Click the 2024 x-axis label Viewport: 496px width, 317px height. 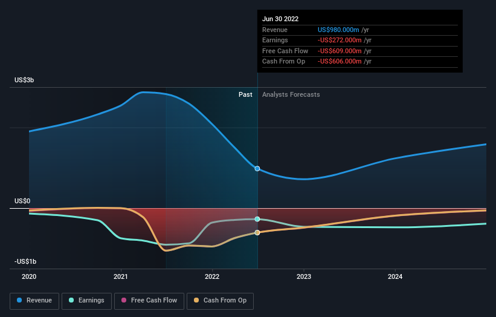pyautogui.click(x=395, y=276)
